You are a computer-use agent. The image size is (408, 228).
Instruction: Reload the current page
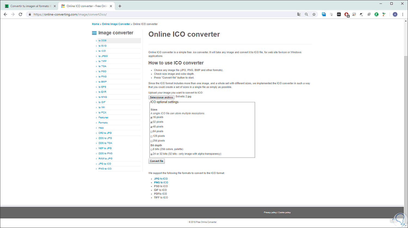point(20,14)
